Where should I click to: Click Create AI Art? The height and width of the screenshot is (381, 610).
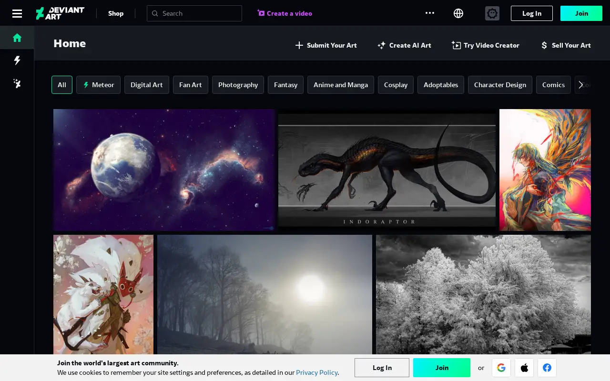(404, 45)
